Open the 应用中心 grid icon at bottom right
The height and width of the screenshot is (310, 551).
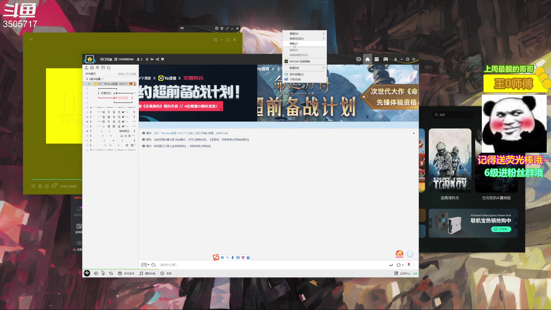[396, 273]
